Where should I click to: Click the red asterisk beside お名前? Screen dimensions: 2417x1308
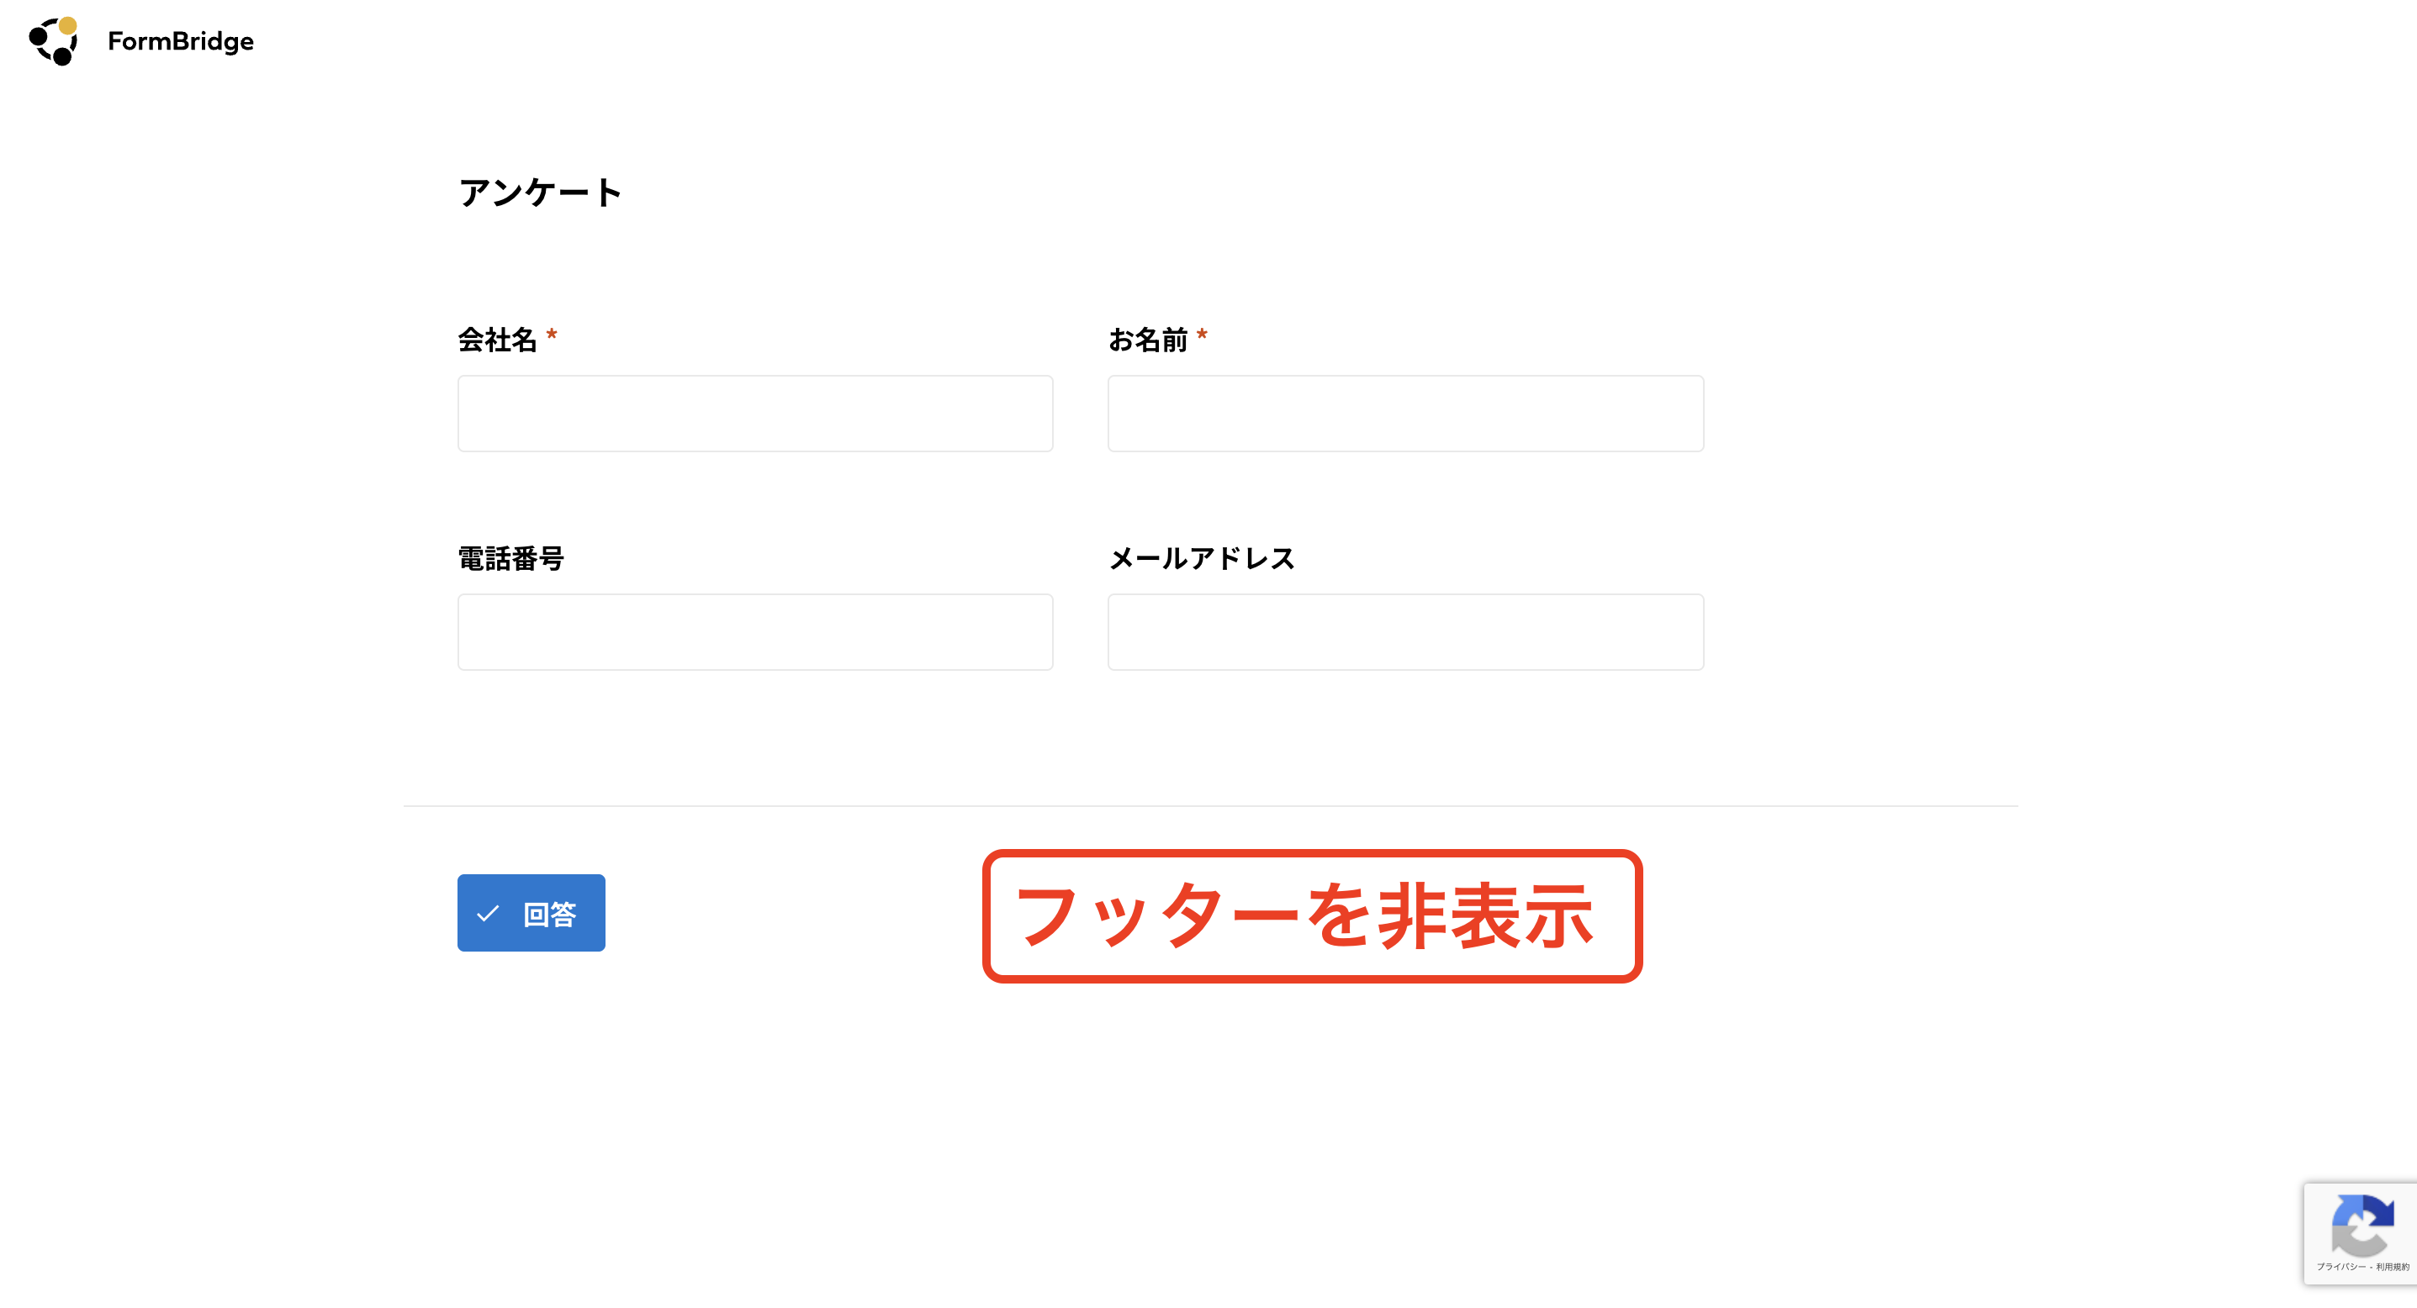point(1202,335)
